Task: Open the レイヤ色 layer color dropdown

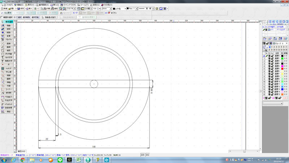Action: 125,9
